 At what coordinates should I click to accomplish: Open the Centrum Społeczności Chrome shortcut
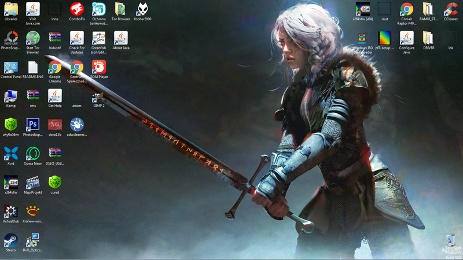click(x=77, y=67)
